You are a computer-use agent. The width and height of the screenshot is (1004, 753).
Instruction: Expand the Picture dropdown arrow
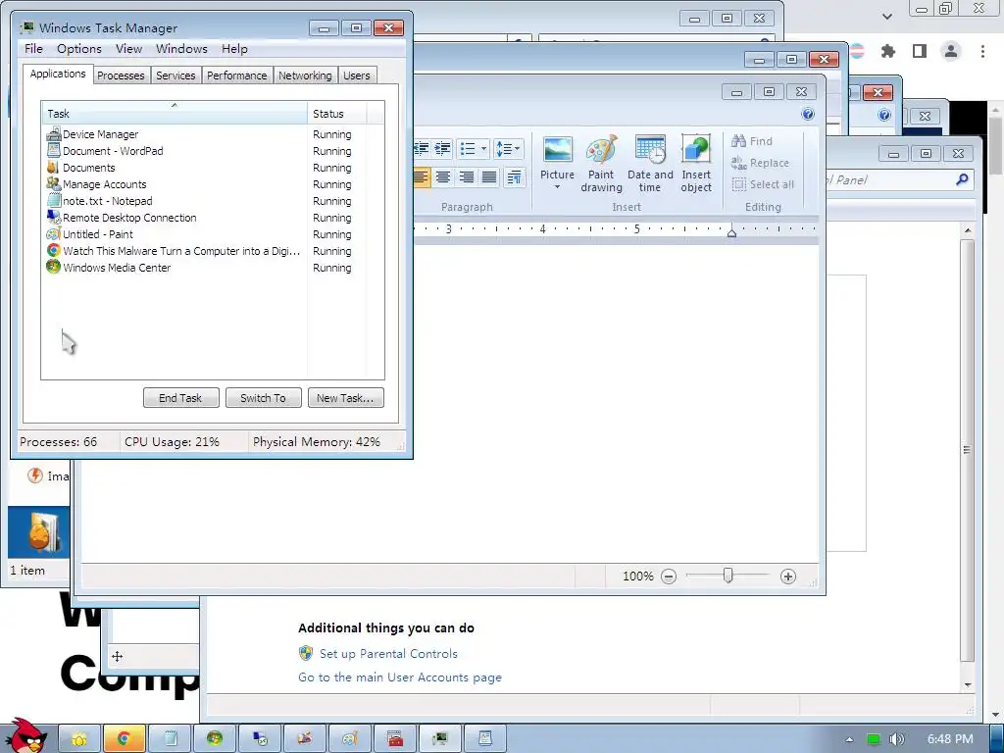coord(557,187)
